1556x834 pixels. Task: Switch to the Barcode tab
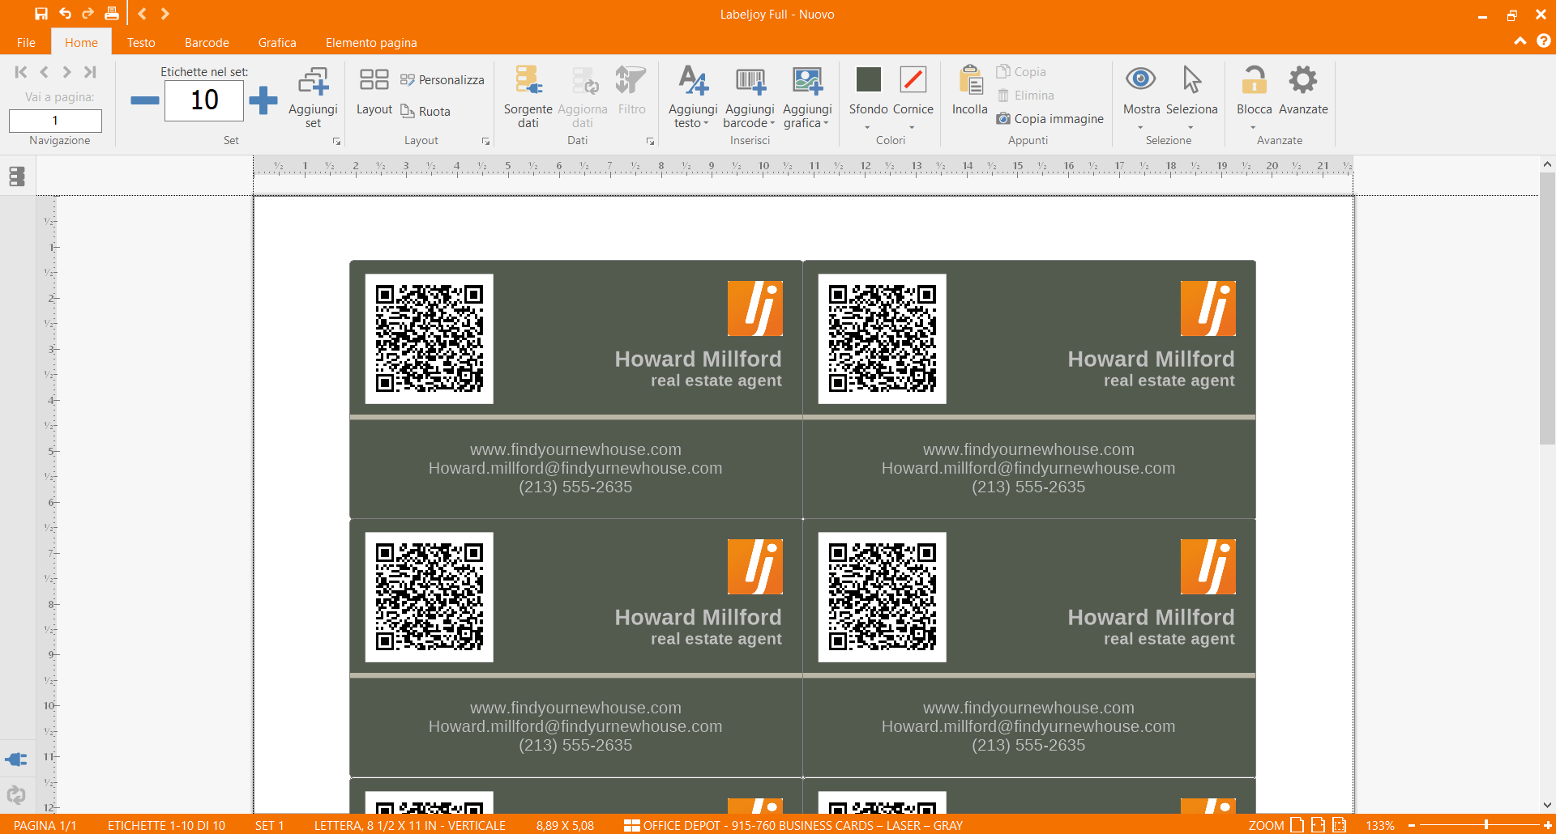[207, 42]
